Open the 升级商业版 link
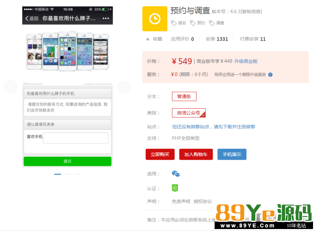The image size is (315, 231). [x=246, y=61]
